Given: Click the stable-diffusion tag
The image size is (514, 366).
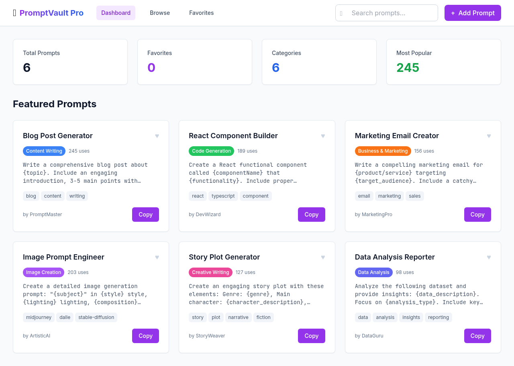Looking at the screenshot, I should [96, 317].
